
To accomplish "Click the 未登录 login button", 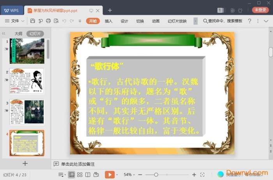I will pyautogui.click(x=260, y=10).
